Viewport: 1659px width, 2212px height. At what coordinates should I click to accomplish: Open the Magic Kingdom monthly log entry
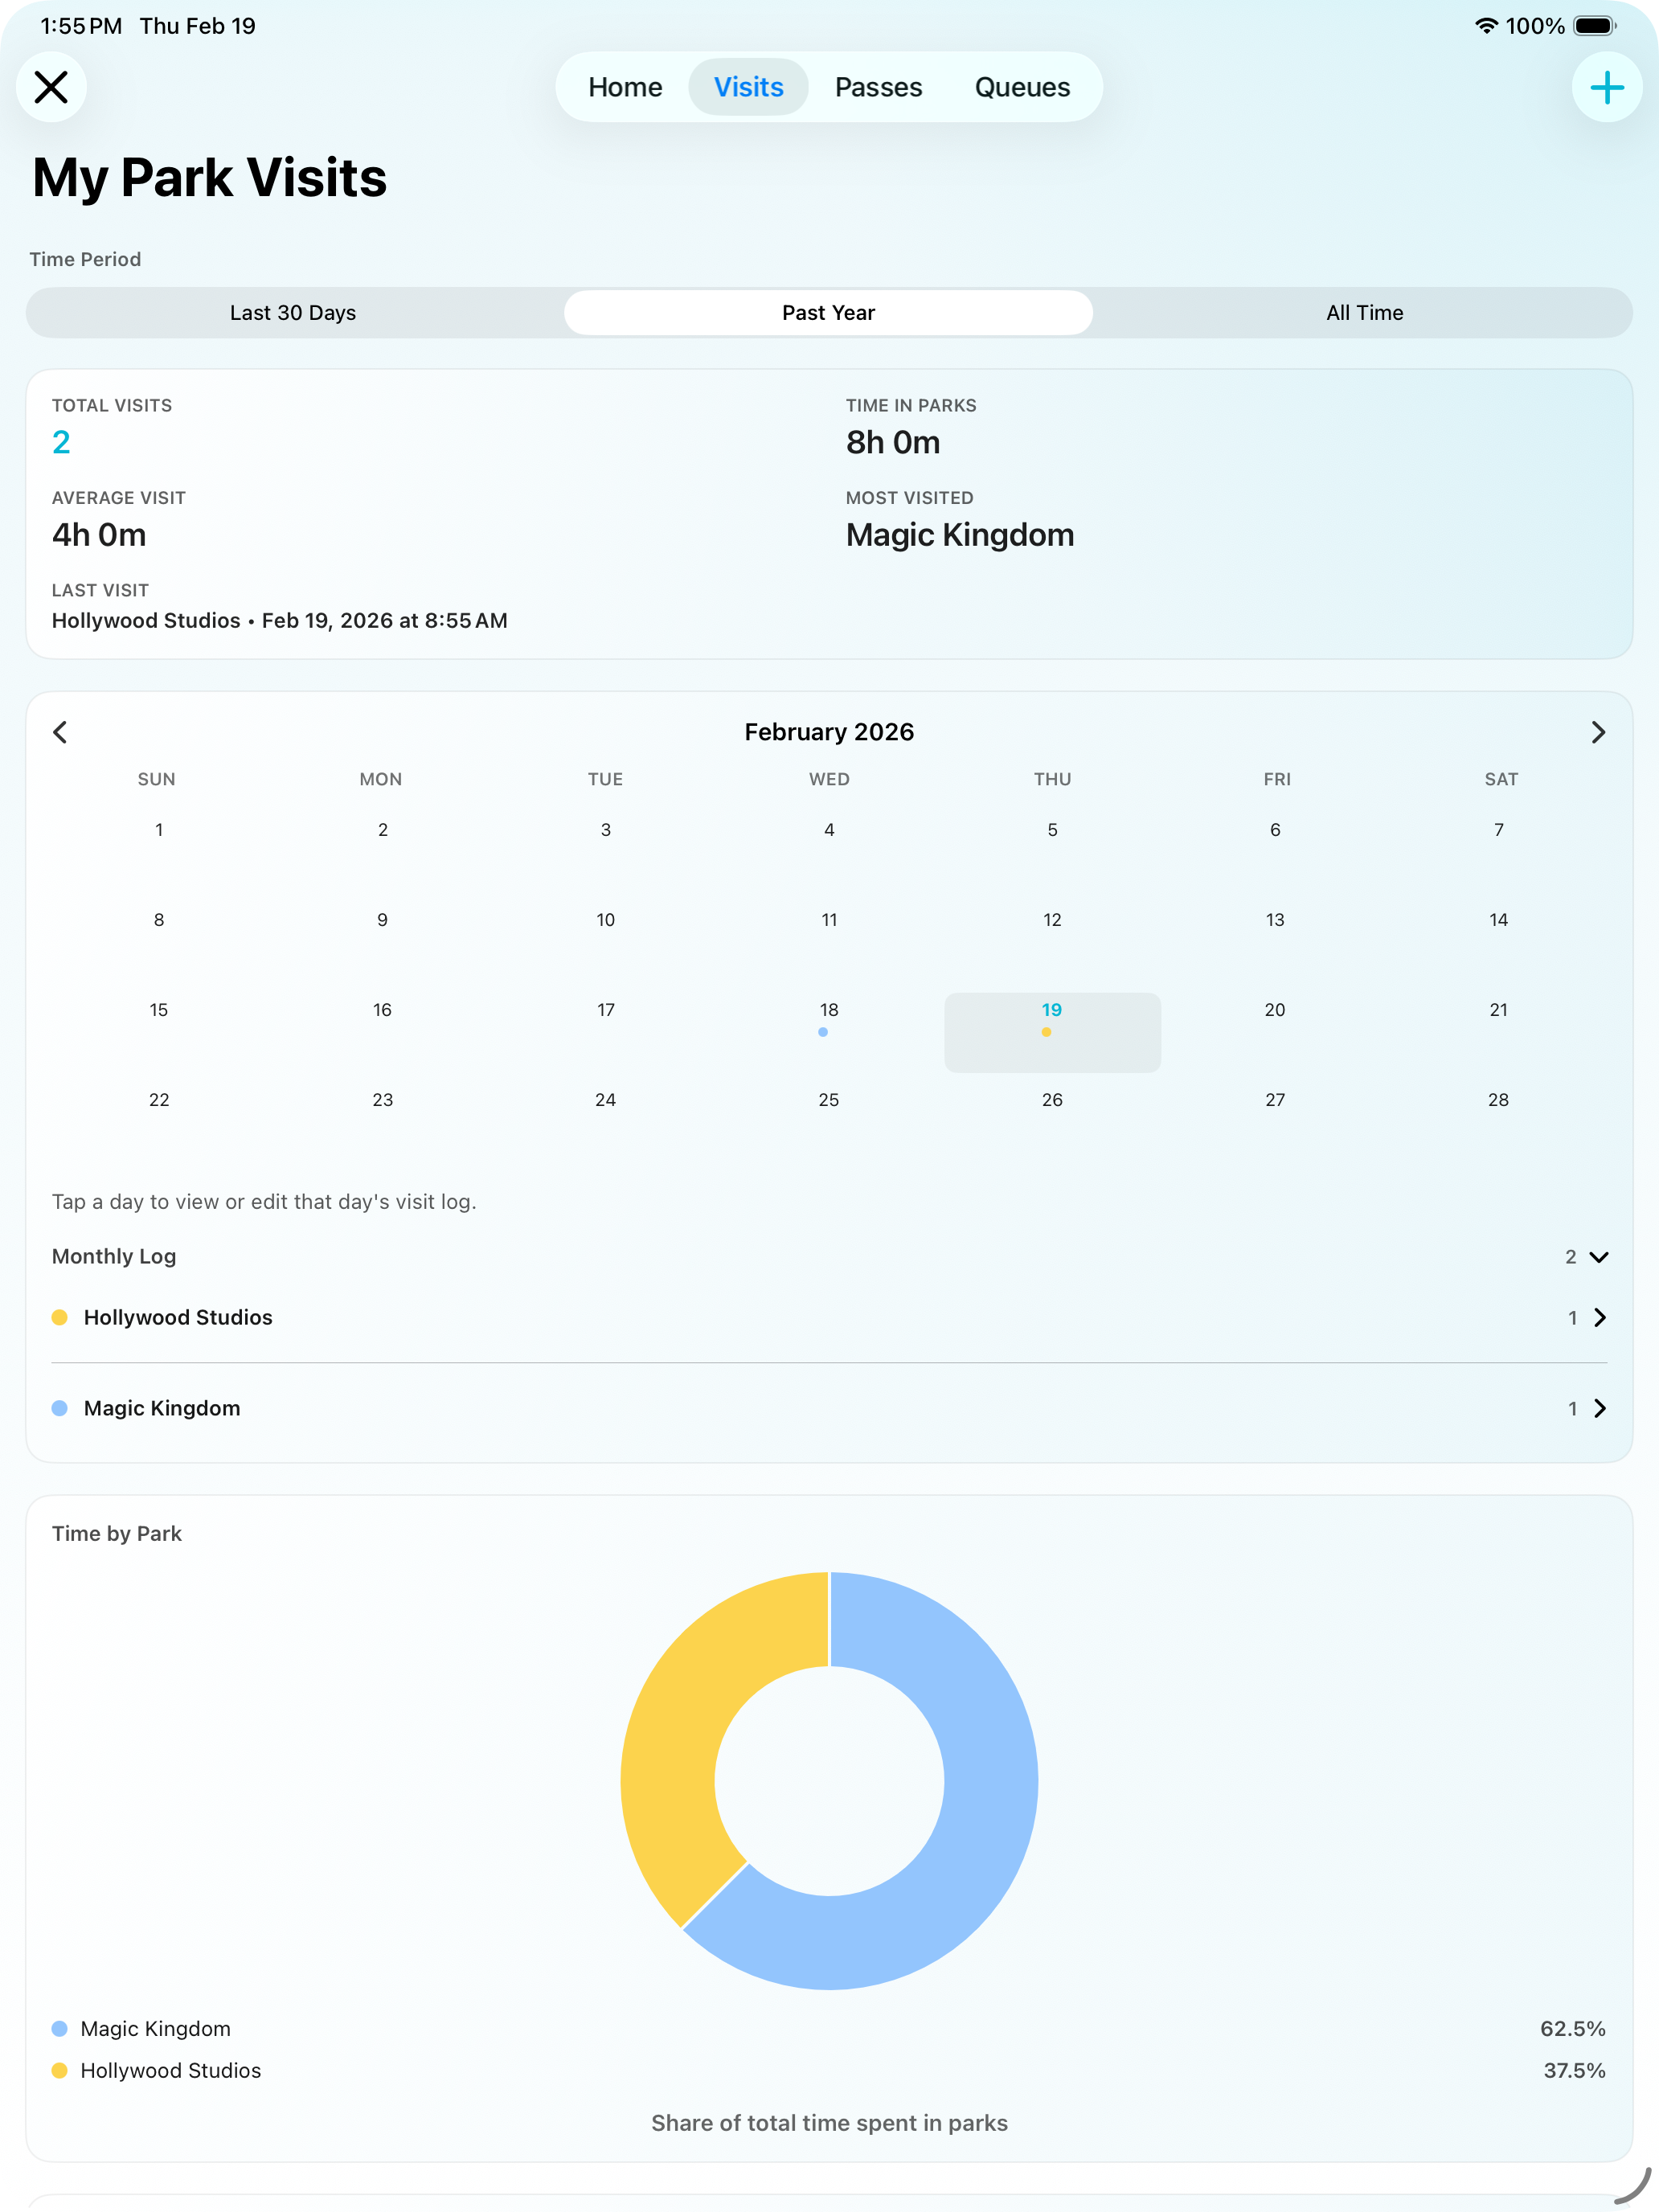829,1408
